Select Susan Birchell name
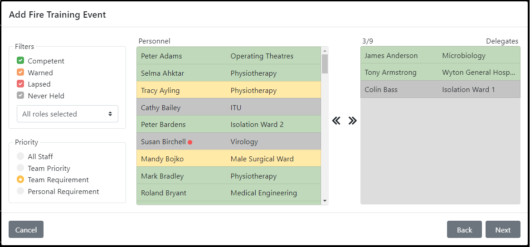The width and height of the screenshot is (530, 247). pyautogui.click(x=163, y=141)
